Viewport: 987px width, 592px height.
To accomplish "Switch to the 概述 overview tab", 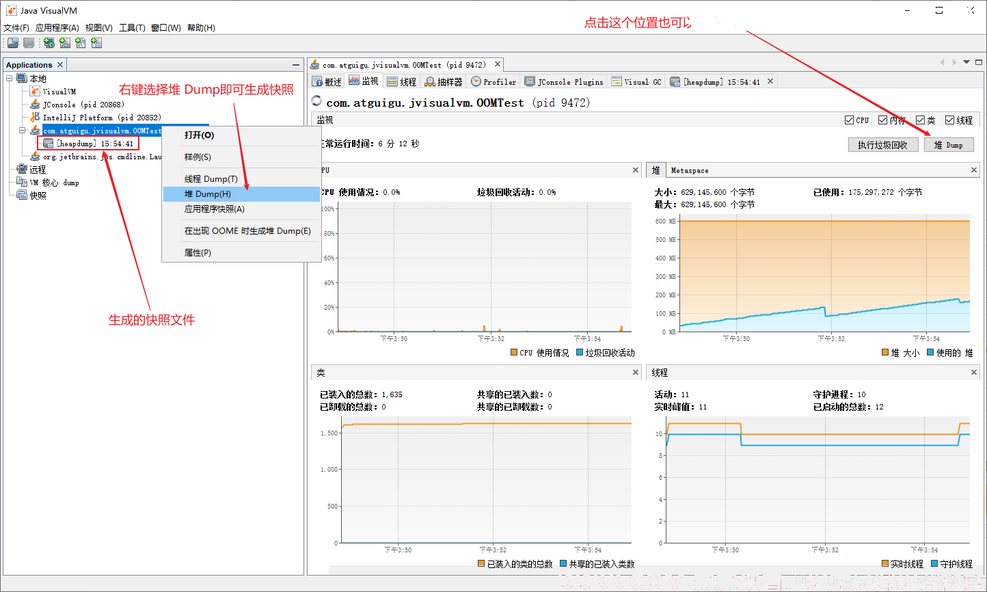I will pyautogui.click(x=327, y=81).
